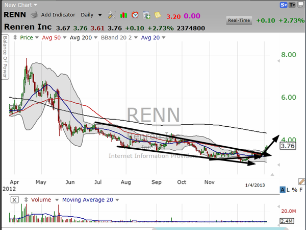Open the Balance Of Power side tab
The height and width of the screenshot is (230, 306).
point(5,57)
